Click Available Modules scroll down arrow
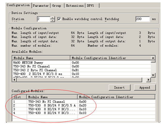 click(153, 75)
